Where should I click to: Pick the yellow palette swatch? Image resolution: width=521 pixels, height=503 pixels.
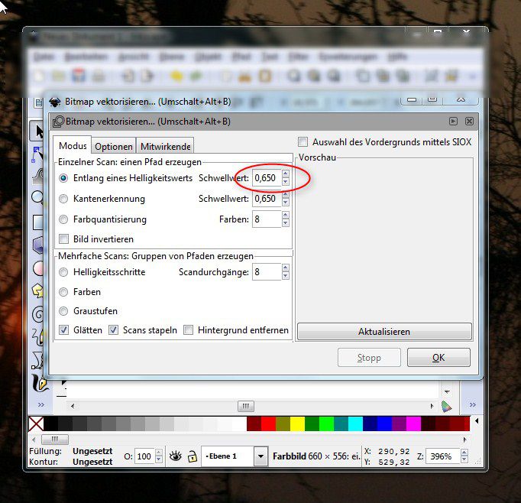pos(297,423)
